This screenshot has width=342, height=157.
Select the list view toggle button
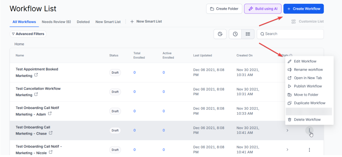click(x=248, y=34)
